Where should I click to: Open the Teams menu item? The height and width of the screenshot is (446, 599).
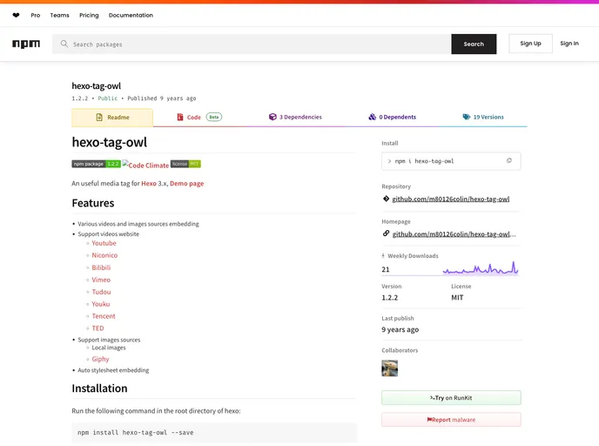pyautogui.click(x=59, y=16)
